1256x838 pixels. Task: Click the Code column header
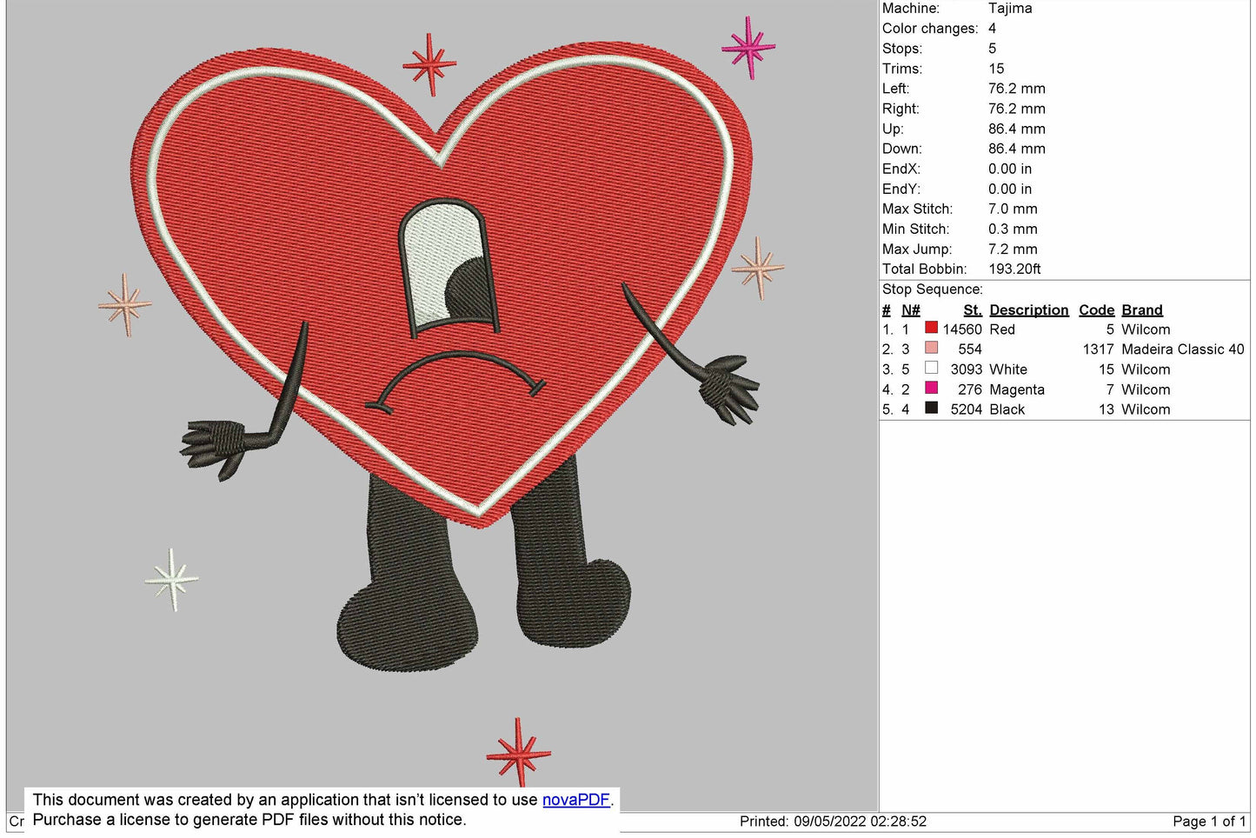tap(1096, 310)
